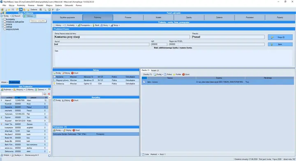Click the red Usuń icon in Kontakty section
The height and width of the screenshot is (161, 296).
click(72, 100)
